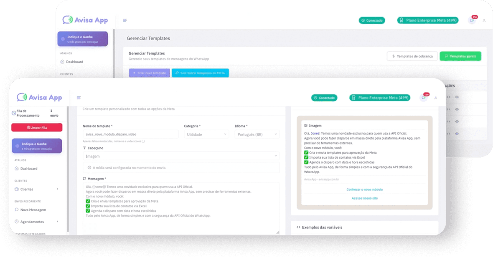The width and height of the screenshot is (493, 257).
Task: Open the user profile icon in the front window
Action: (435, 98)
